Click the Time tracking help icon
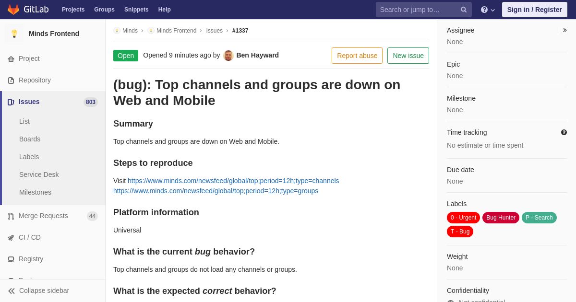Viewport: 576px width, 302px height. [x=564, y=132]
